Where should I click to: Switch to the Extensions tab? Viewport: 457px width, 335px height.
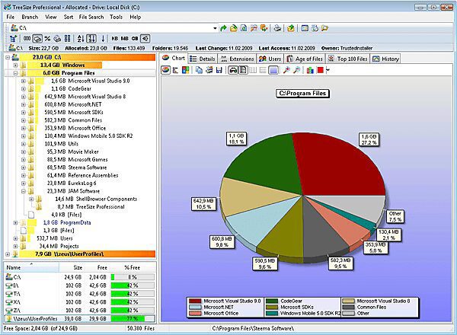[x=237, y=59]
